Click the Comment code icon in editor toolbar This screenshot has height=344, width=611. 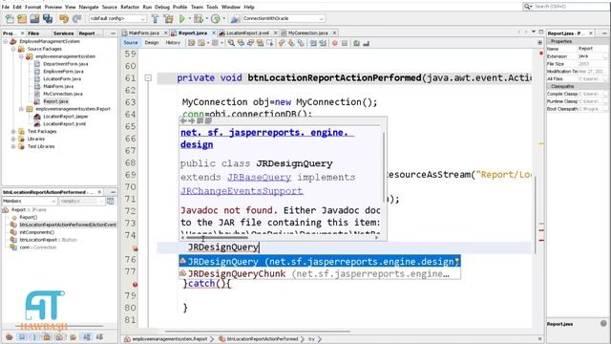click(356, 43)
